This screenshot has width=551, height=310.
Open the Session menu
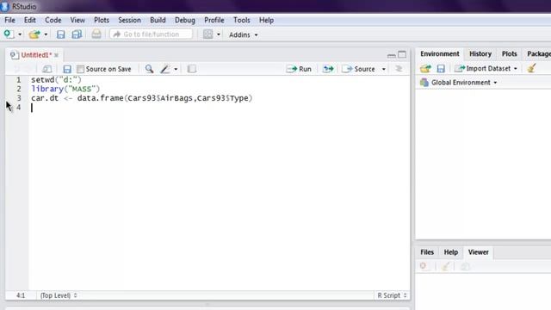click(x=129, y=20)
